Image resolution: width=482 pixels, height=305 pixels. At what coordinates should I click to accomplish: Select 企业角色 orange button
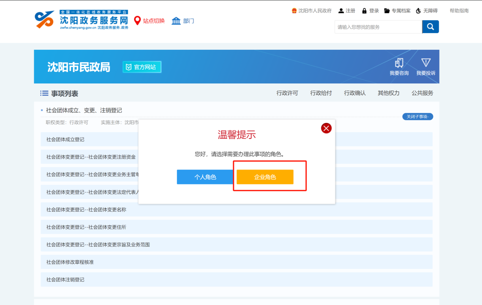[x=265, y=177]
